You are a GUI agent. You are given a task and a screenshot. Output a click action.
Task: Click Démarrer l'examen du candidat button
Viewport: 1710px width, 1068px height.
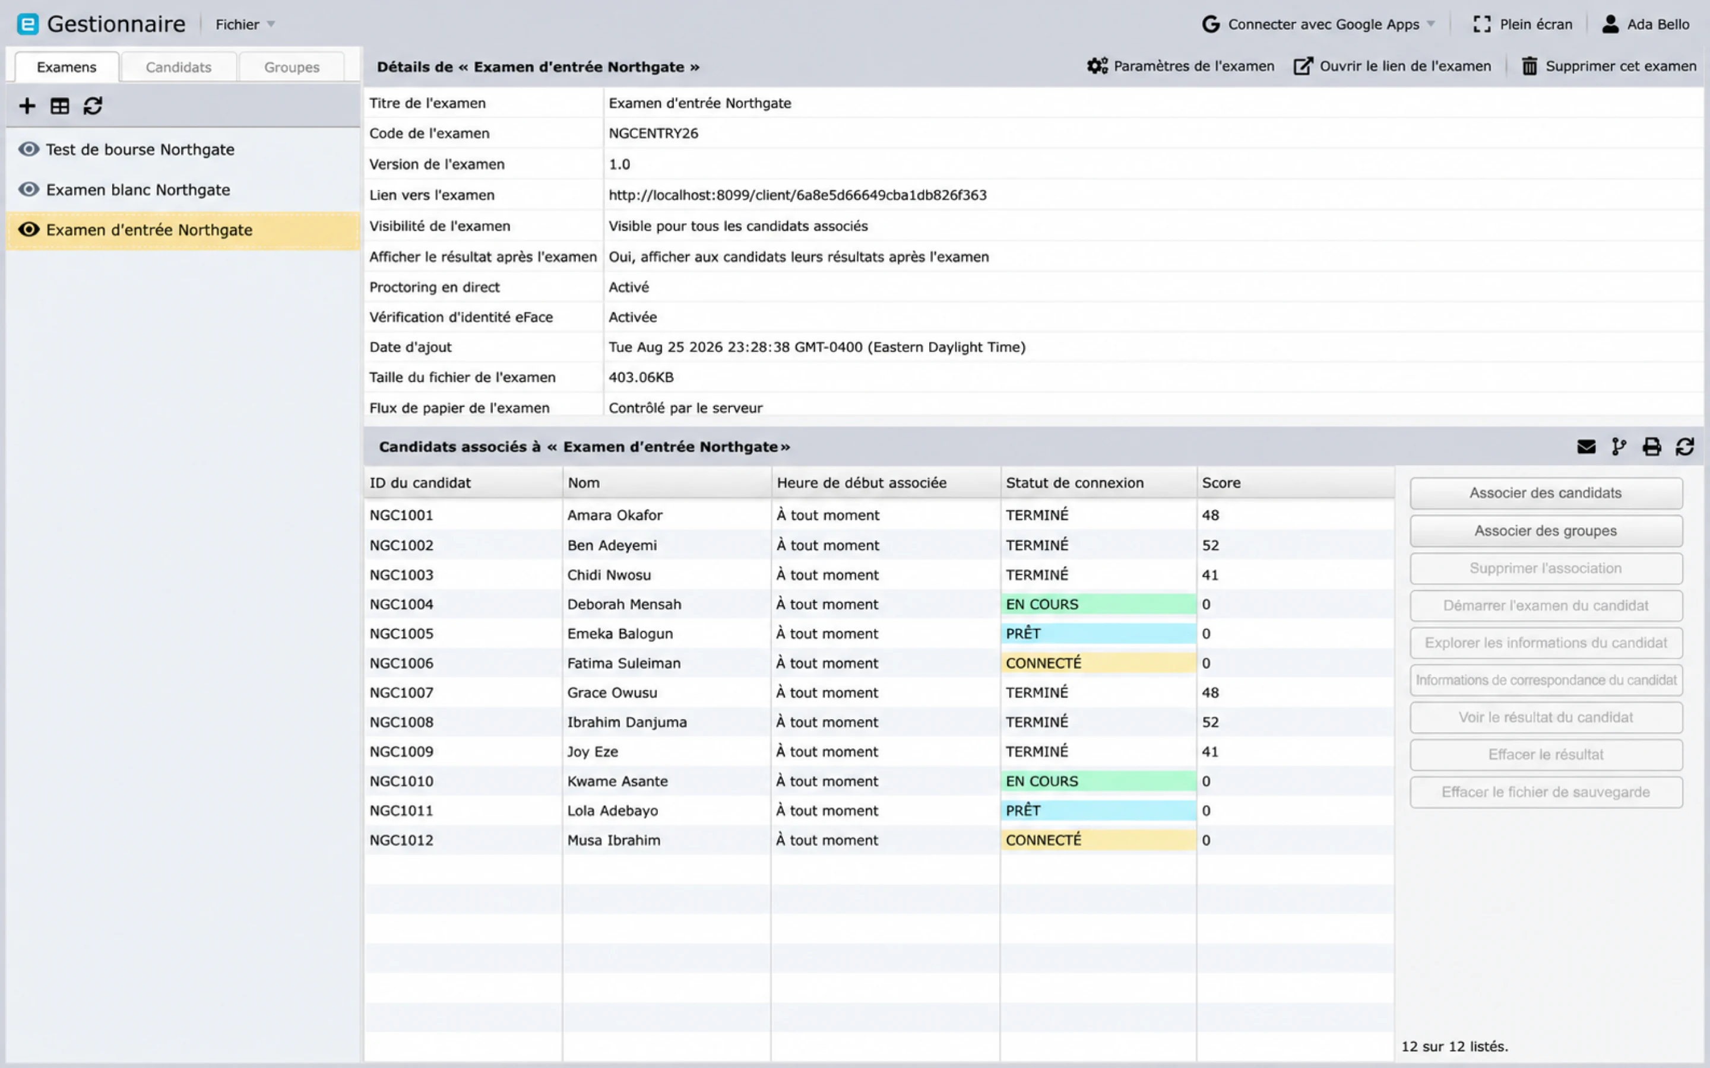1546,605
